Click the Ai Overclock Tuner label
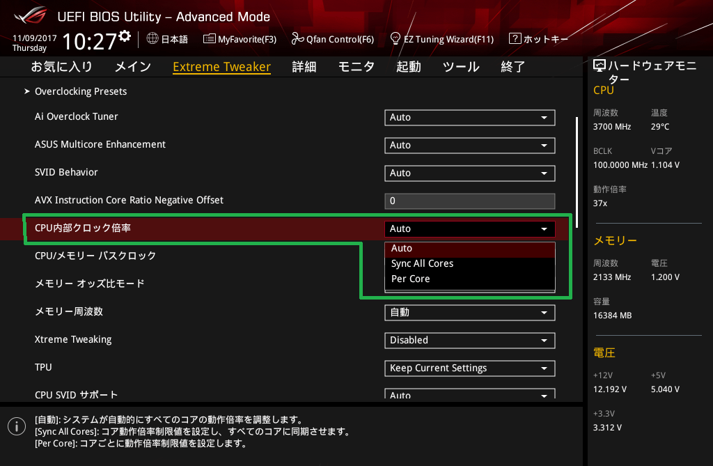This screenshot has height=466, width=713. [x=76, y=116]
